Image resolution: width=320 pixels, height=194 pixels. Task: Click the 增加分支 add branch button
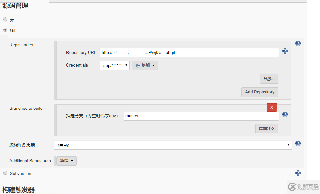[x=267, y=129]
